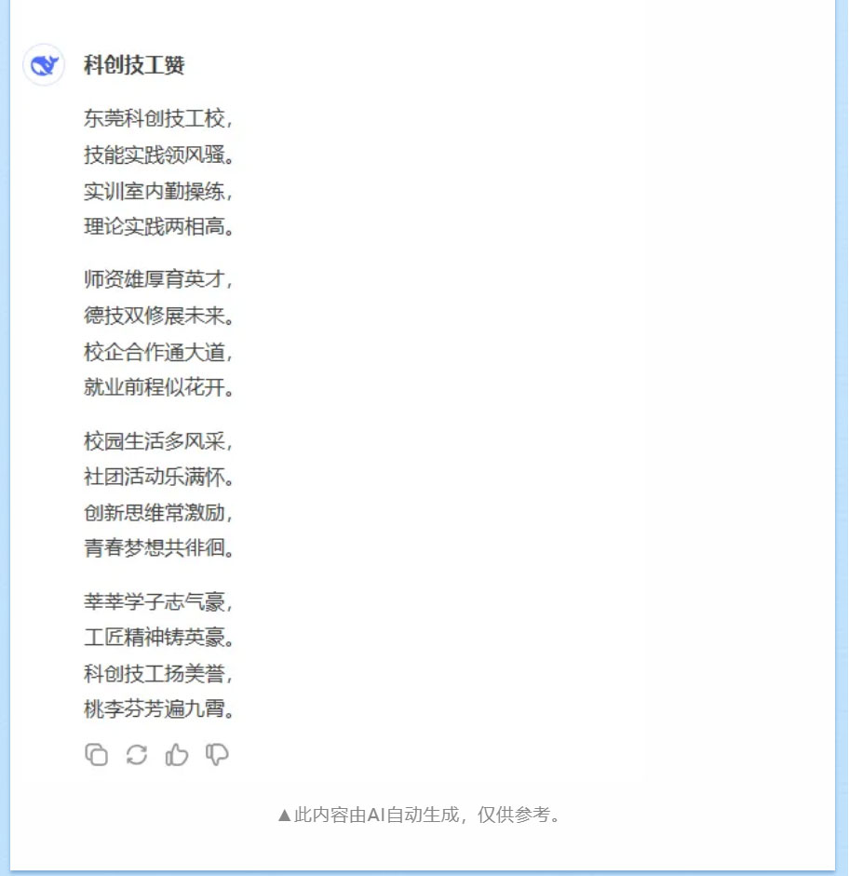Screen dimensions: 849x876
Task: Click the AI-generated content disclaimer text
Action: [x=419, y=815]
